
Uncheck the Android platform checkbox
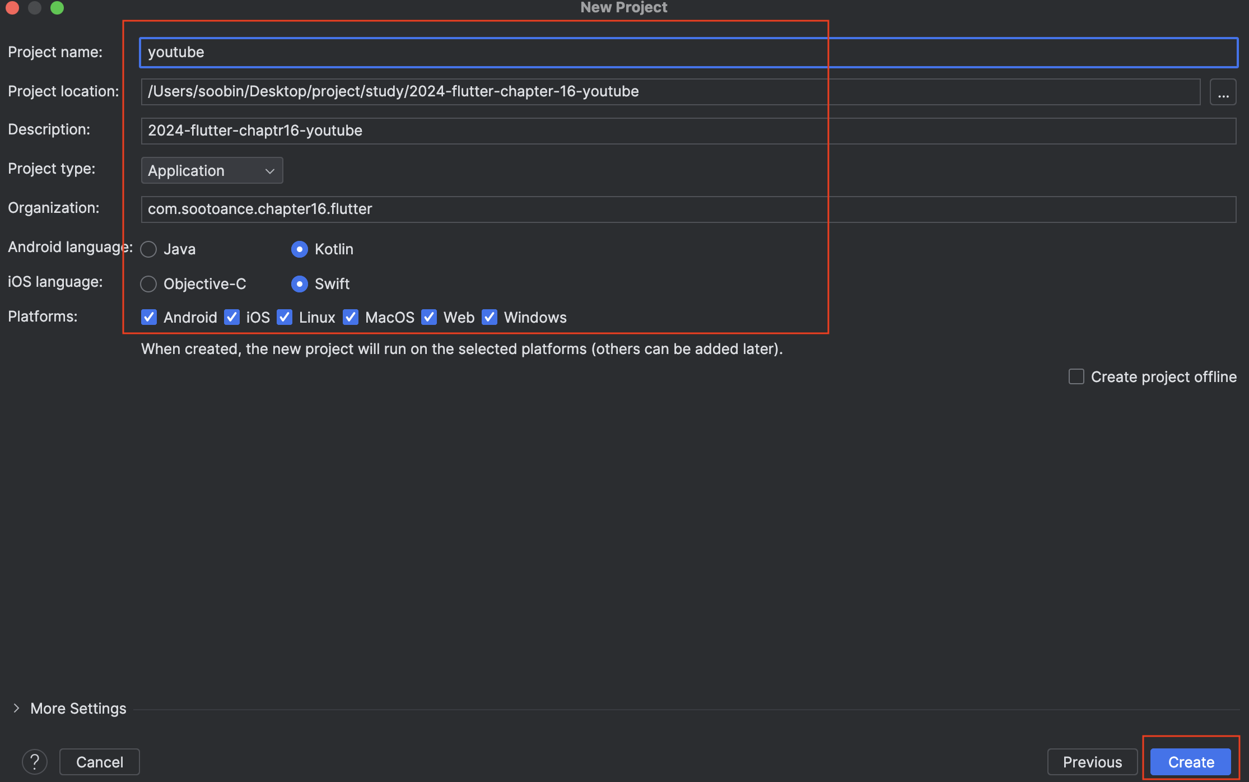tap(149, 317)
